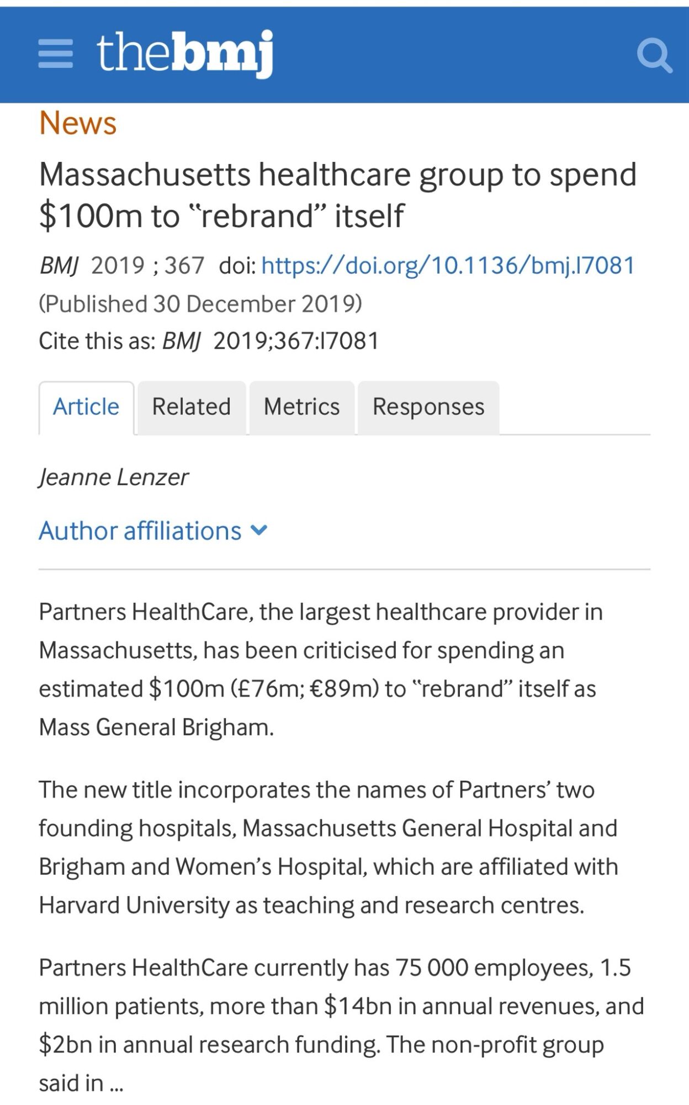This screenshot has width=689, height=1105.
Task: Select author name Jeanne Lenzer
Action: click(114, 477)
